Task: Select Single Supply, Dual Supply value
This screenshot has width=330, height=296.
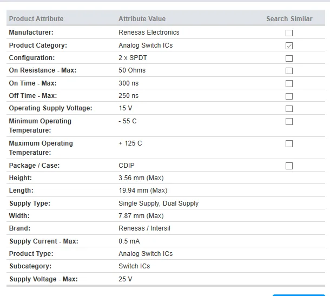Action: pyautogui.click(x=159, y=203)
